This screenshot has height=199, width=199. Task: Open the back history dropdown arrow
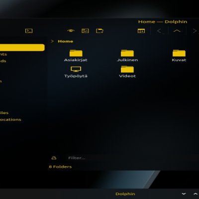(x=164, y=34)
